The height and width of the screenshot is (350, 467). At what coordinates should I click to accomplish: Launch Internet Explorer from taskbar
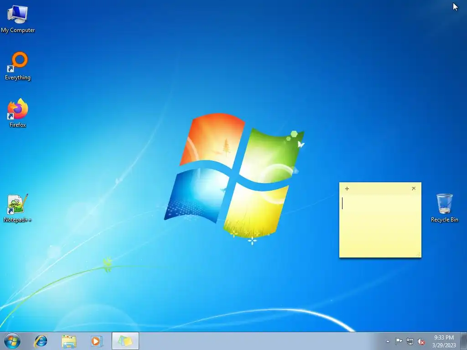41,341
